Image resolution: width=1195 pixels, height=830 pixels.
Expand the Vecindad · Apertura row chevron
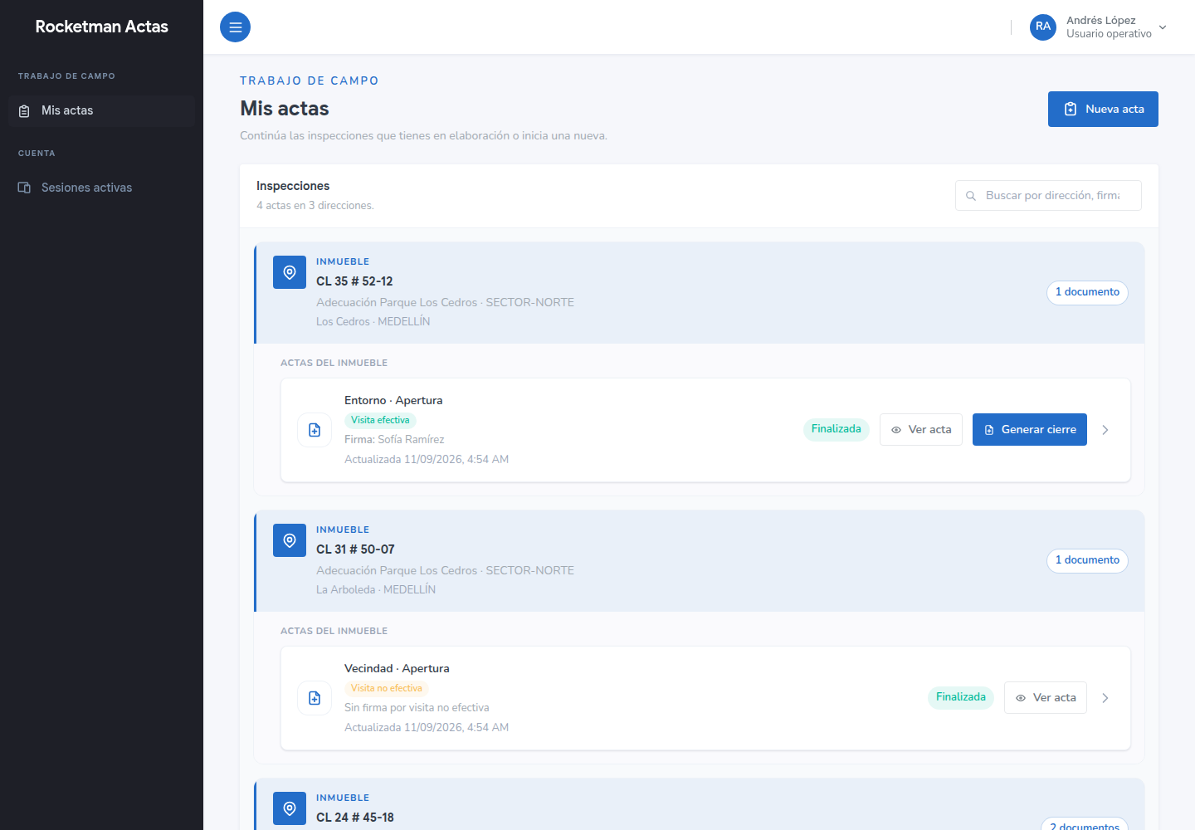coord(1105,698)
